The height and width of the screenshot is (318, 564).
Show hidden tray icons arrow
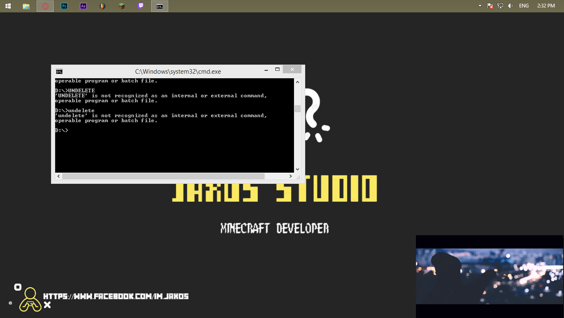pos(480,6)
